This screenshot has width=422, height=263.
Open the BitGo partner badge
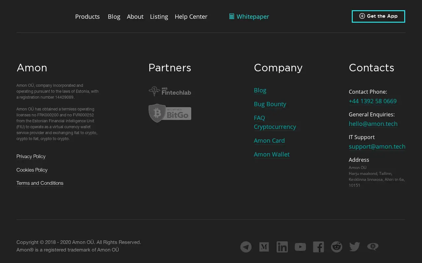tap(170, 113)
